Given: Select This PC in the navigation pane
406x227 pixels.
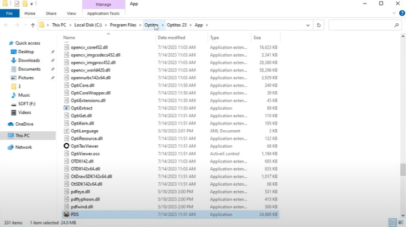Looking at the screenshot, I should [23, 136].
